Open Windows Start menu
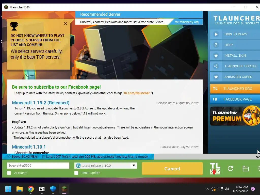 [8, 189]
